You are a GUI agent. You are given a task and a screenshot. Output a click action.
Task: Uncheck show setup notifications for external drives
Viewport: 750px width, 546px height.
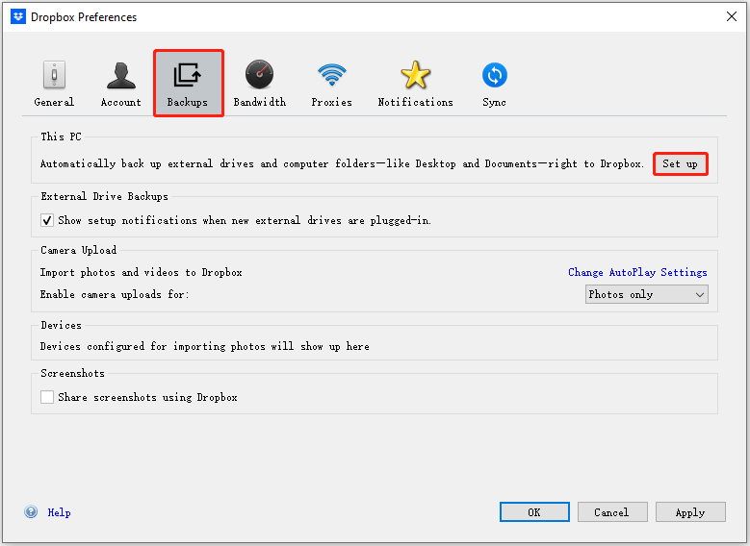47,220
